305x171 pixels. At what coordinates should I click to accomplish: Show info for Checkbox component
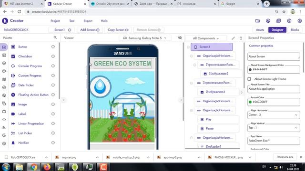(x=53, y=56)
